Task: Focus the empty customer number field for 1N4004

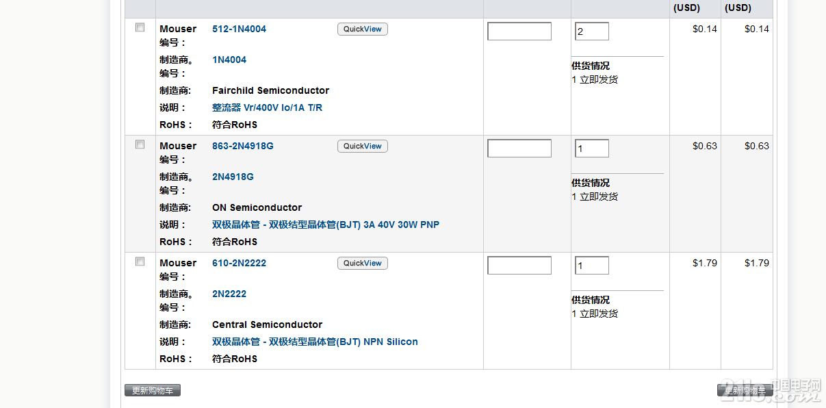Action: point(519,31)
